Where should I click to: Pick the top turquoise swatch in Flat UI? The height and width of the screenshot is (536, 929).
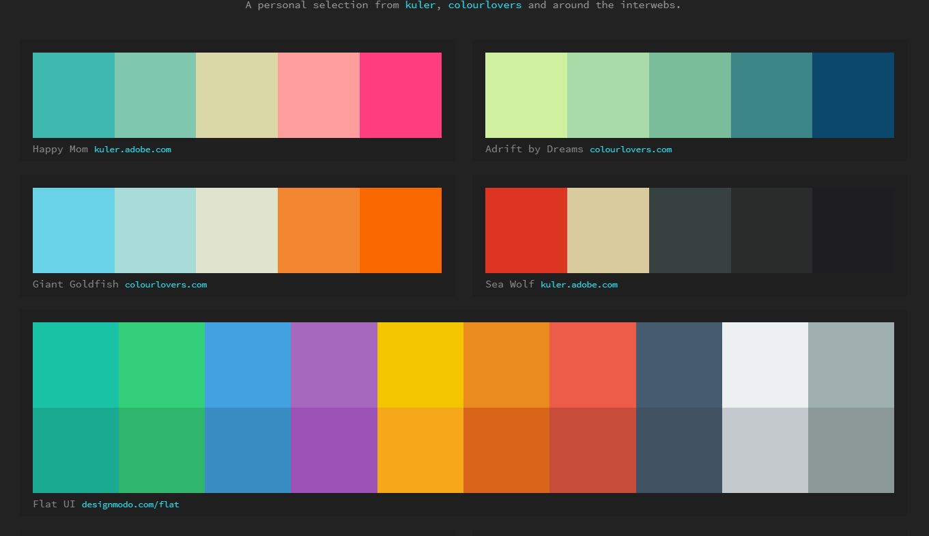(76, 365)
